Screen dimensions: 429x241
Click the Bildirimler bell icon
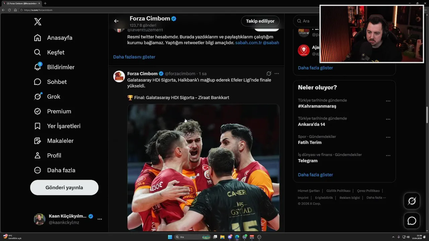pos(38,67)
